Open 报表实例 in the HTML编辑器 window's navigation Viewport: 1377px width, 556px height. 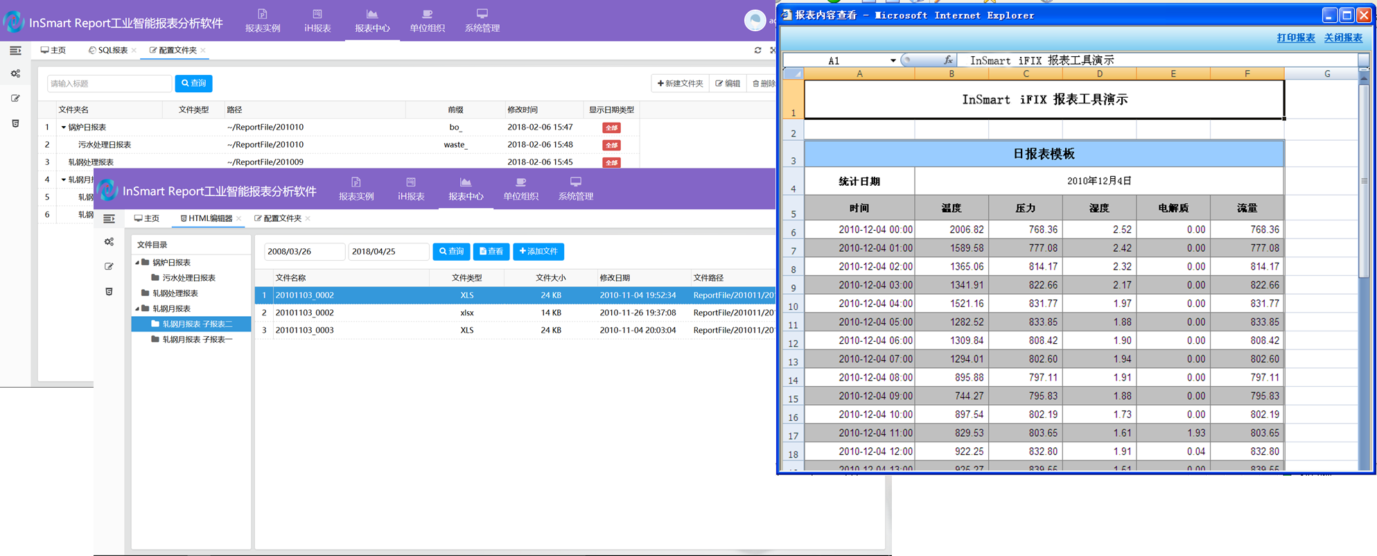tap(356, 189)
